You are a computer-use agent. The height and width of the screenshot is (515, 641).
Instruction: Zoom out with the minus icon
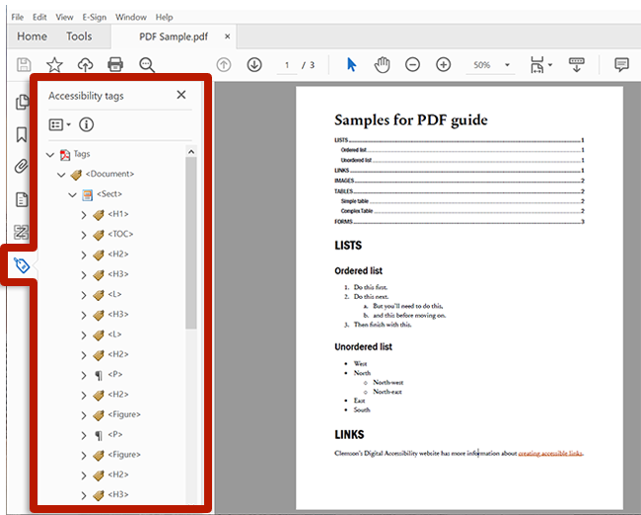click(x=412, y=65)
